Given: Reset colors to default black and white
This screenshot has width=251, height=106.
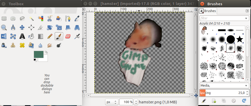Looking at the screenshot, I should click(x=35, y=60).
